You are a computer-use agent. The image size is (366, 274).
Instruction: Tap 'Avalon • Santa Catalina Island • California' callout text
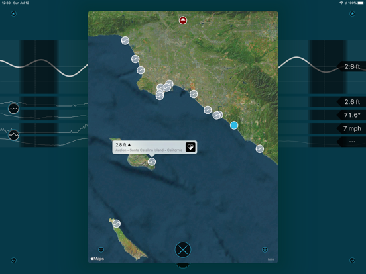(149, 150)
